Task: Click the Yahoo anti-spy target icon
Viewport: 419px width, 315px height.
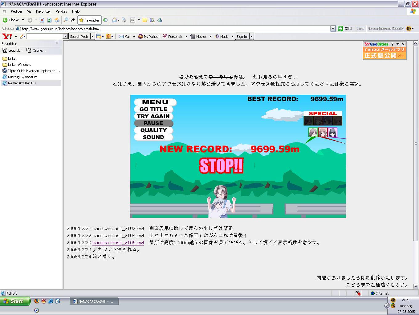Action: click(x=108, y=36)
